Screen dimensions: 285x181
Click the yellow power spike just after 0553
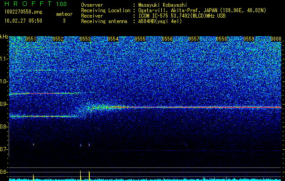(x=89, y=176)
